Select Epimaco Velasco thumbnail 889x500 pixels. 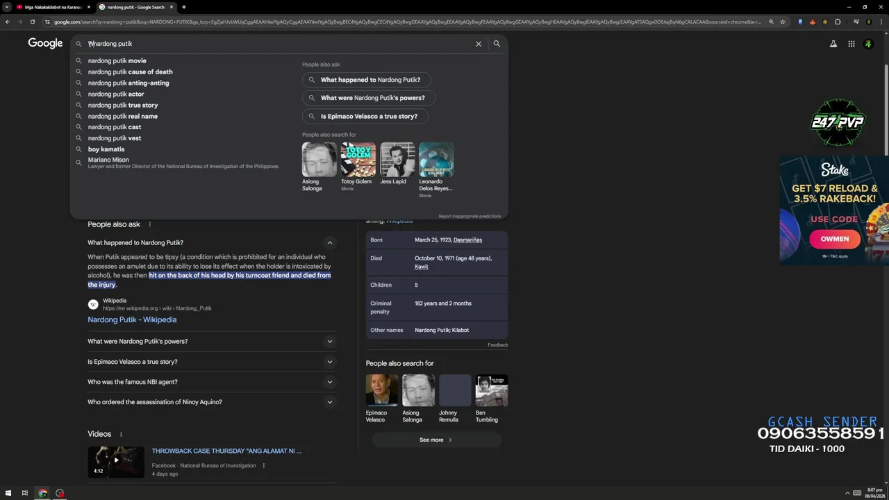(382, 390)
